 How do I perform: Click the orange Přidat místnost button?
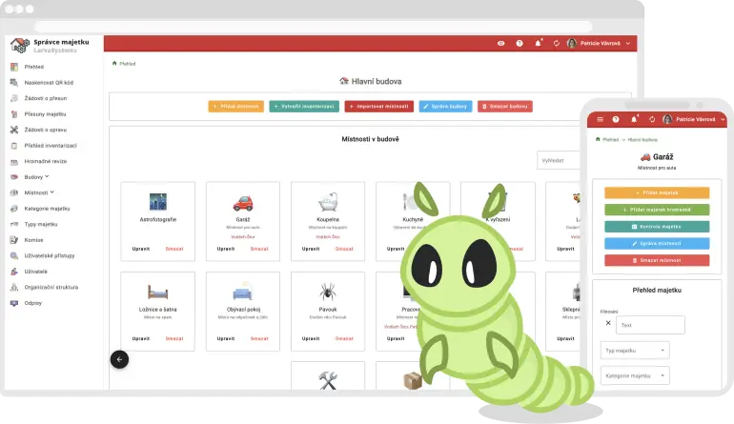tap(235, 107)
